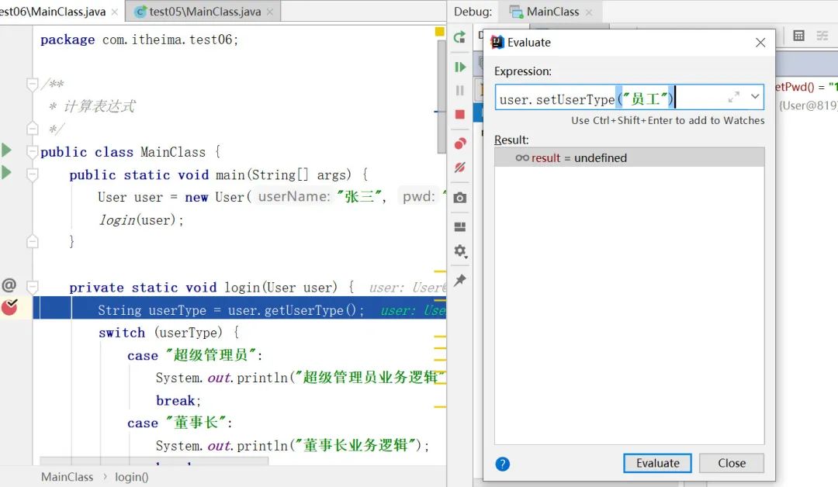Image resolution: width=838 pixels, height=487 pixels.
Task: Click the highlighted String userType line
Action: pyautogui.click(x=240, y=309)
